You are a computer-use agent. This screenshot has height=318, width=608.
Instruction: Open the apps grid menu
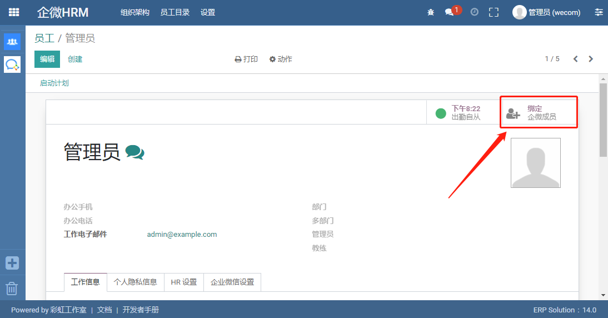coord(13,12)
